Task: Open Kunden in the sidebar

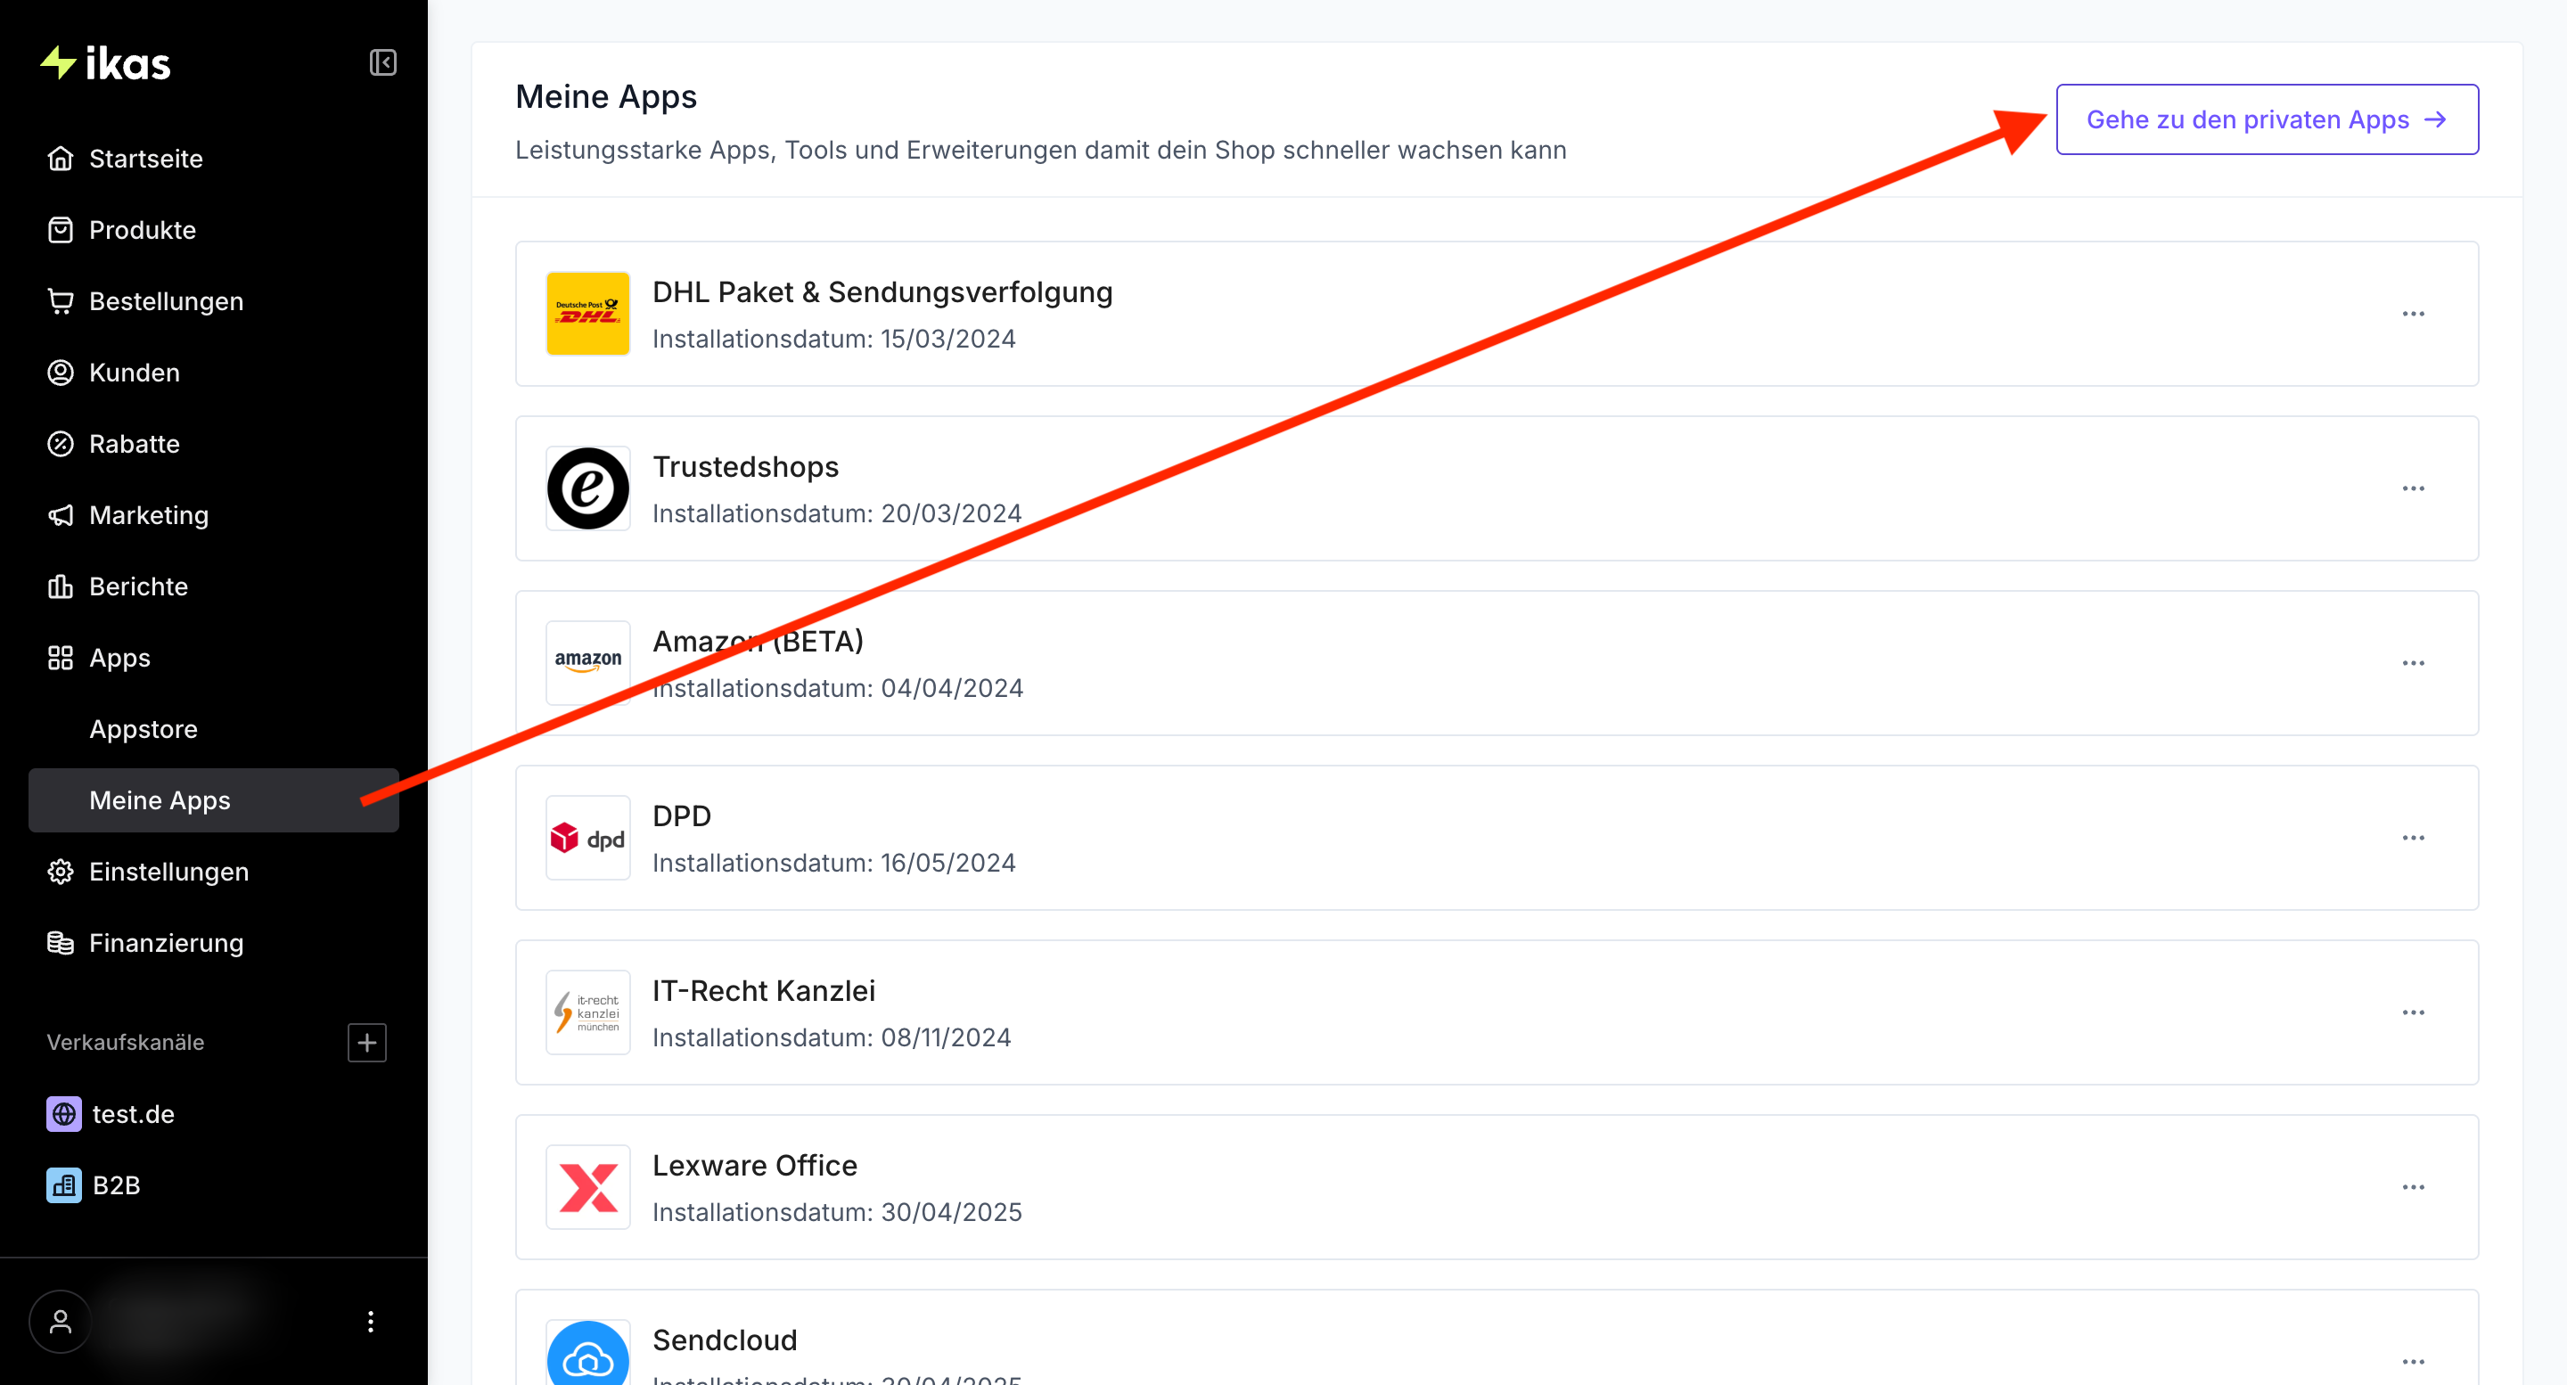Action: coord(213,373)
